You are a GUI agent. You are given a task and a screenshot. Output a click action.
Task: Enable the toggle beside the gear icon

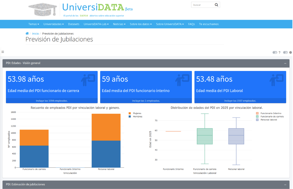[x=286, y=53]
